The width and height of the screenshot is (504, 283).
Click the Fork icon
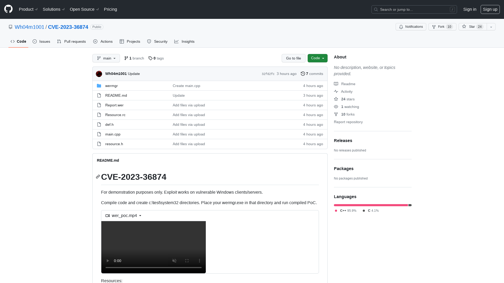(434, 27)
